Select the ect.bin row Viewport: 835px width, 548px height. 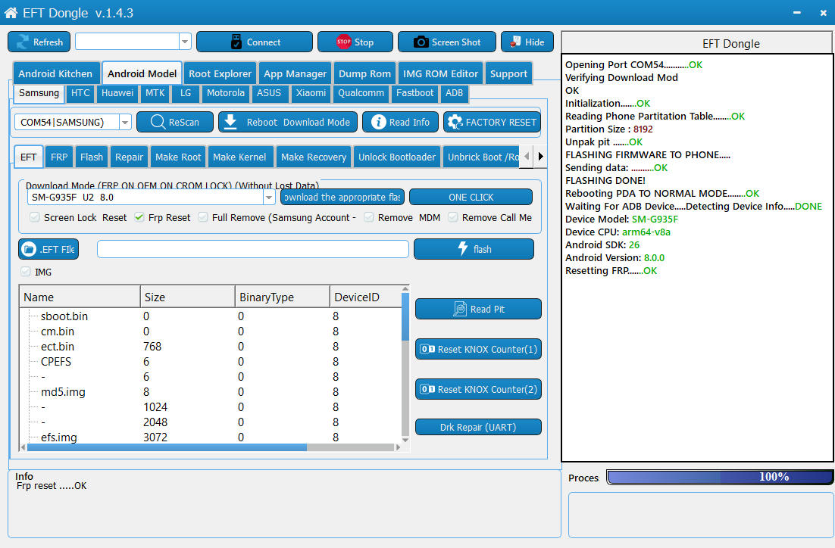click(x=211, y=347)
